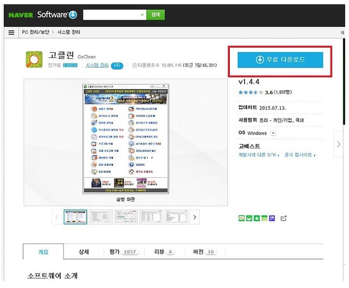This screenshot has width=349, height=288.
Task: Go to next software with right-edge arrow
Action: pos(338,144)
